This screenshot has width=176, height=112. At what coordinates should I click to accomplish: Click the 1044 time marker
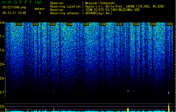coord(69,24)
